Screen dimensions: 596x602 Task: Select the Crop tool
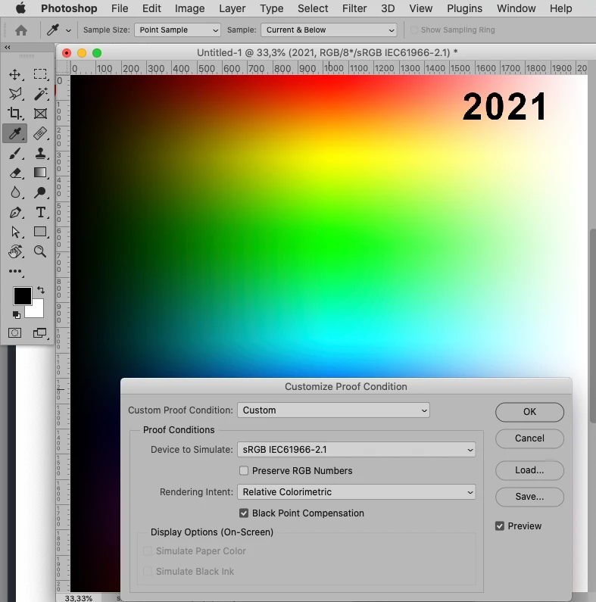(15, 114)
